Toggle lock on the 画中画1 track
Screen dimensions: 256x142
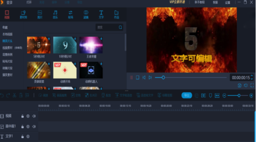[x=22, y=127]
